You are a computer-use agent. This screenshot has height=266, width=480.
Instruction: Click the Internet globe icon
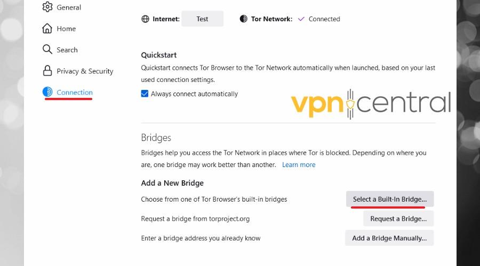[145, 19]
